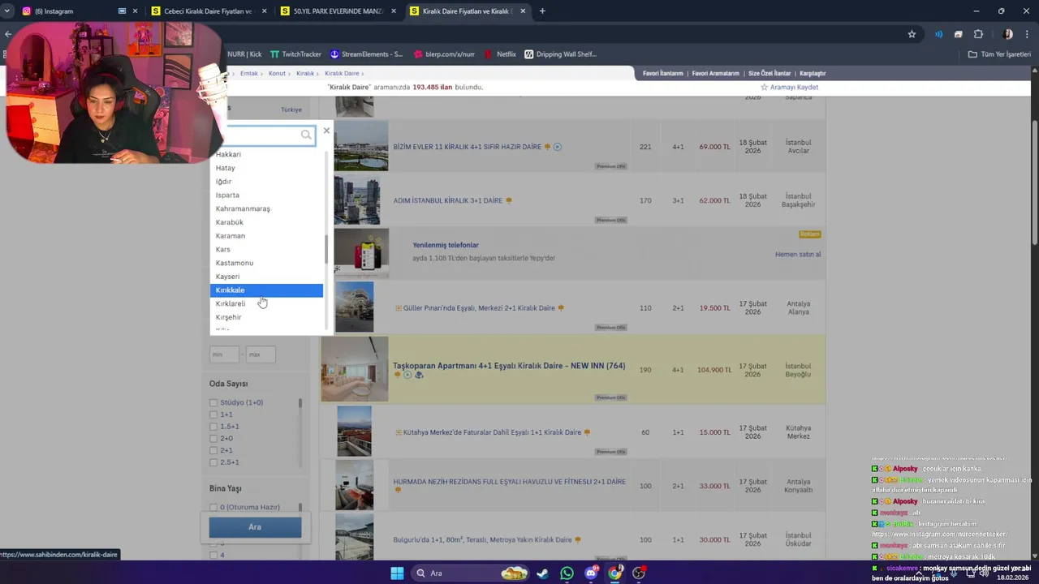This screenshot has width=1039, height=584.
Task: Launch Steam from the taskbar
Action: point(542,573)
